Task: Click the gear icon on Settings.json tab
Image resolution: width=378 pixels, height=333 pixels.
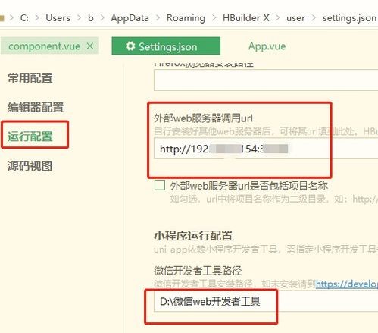Action: [130, 46]
